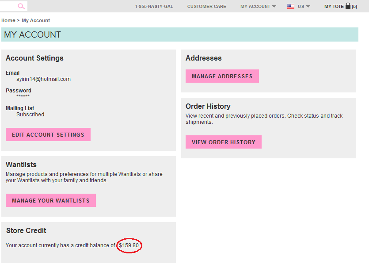The height and width of the screenshot is (264, 369).
Task: Open My Account in top navigation
Action: 255,6
